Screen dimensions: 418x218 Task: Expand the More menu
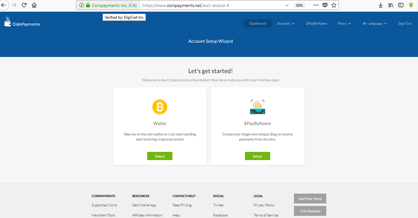pos(344,23)
